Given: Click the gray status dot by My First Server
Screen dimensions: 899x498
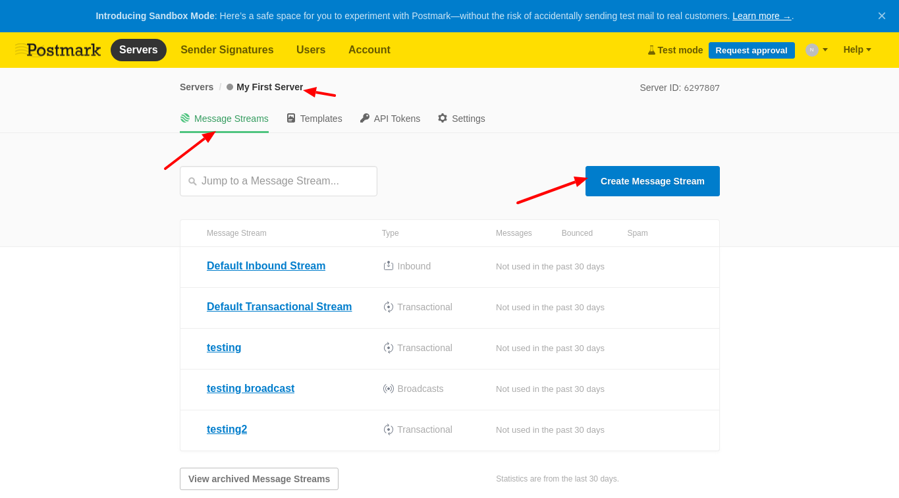Looking at the screenshot, I should click(x=230, y=87).
